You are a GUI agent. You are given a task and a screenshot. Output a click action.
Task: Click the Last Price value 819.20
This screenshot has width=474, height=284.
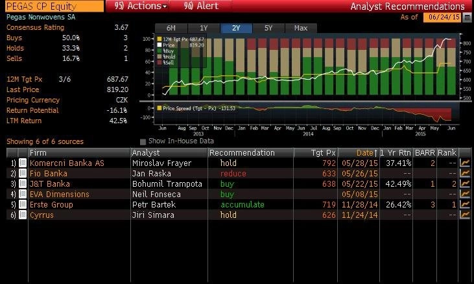tap(117, 89)
